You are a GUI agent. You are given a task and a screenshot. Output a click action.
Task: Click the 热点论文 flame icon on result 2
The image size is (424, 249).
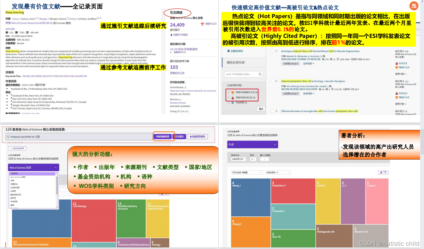point(396,93)
